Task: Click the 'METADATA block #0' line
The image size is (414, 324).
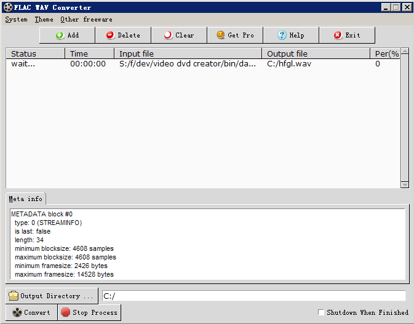Action: tap(42, 214)
